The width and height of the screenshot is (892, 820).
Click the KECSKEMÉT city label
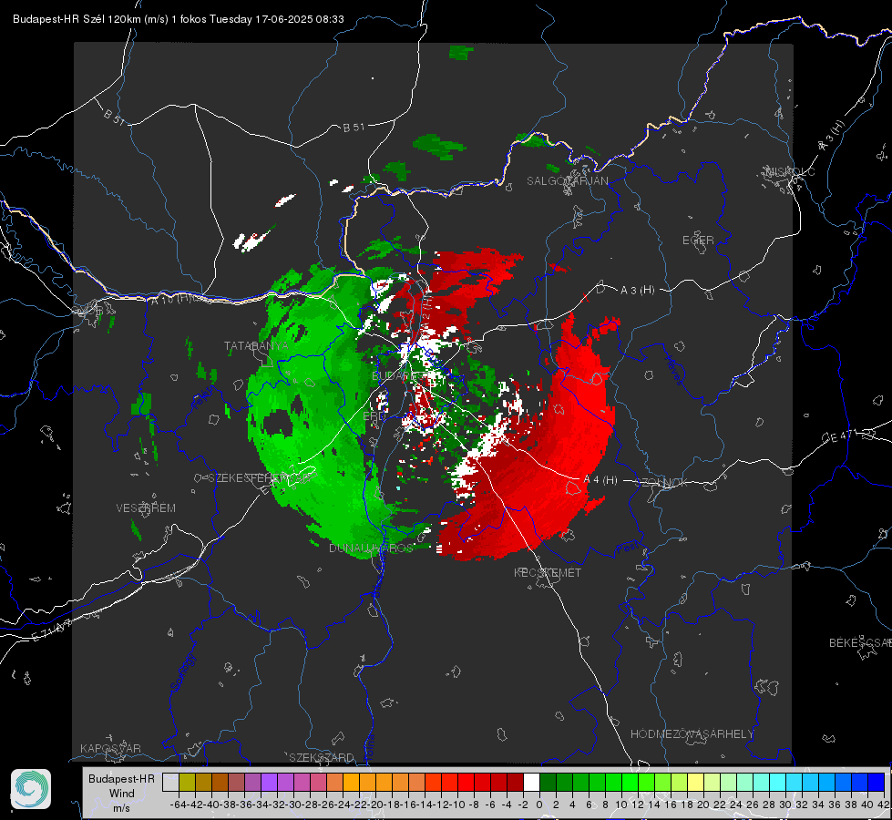click(548, 572)
